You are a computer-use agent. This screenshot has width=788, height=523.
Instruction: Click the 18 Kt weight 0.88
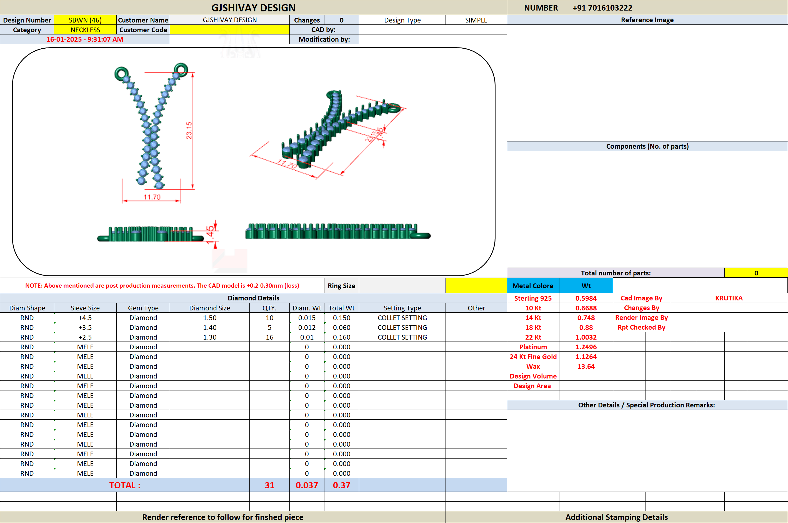point(586,327)
